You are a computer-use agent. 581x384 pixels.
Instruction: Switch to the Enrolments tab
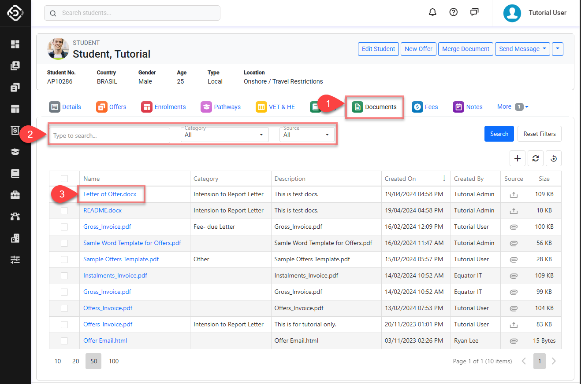(x=164, y=107)
